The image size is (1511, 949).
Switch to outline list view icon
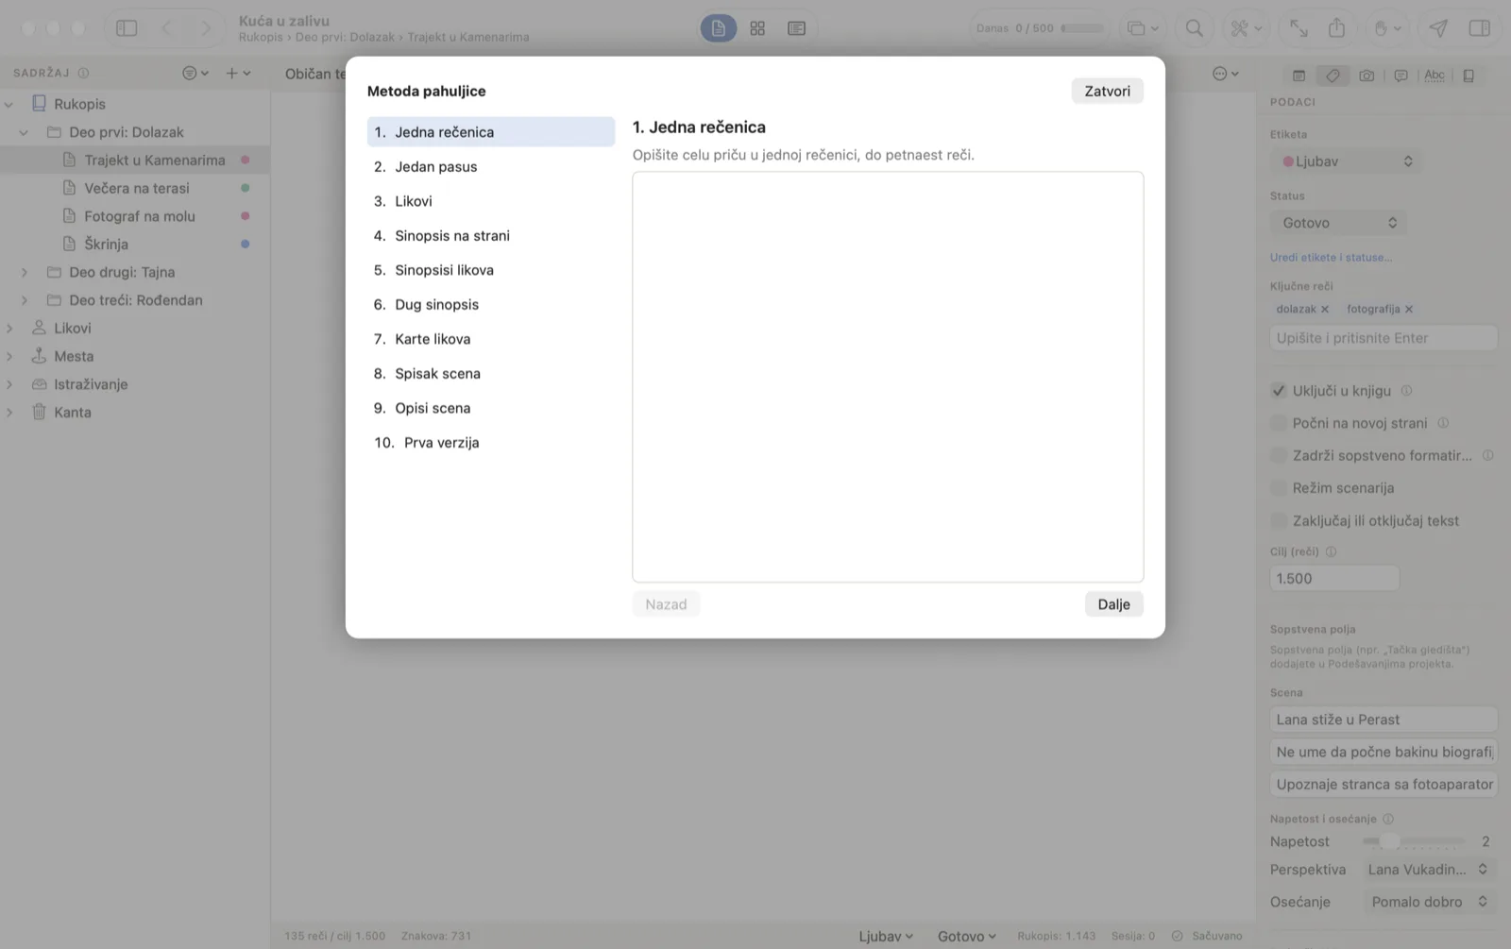click(796, 28)
